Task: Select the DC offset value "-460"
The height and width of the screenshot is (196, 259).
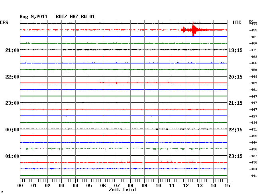Action: point(253,43)
